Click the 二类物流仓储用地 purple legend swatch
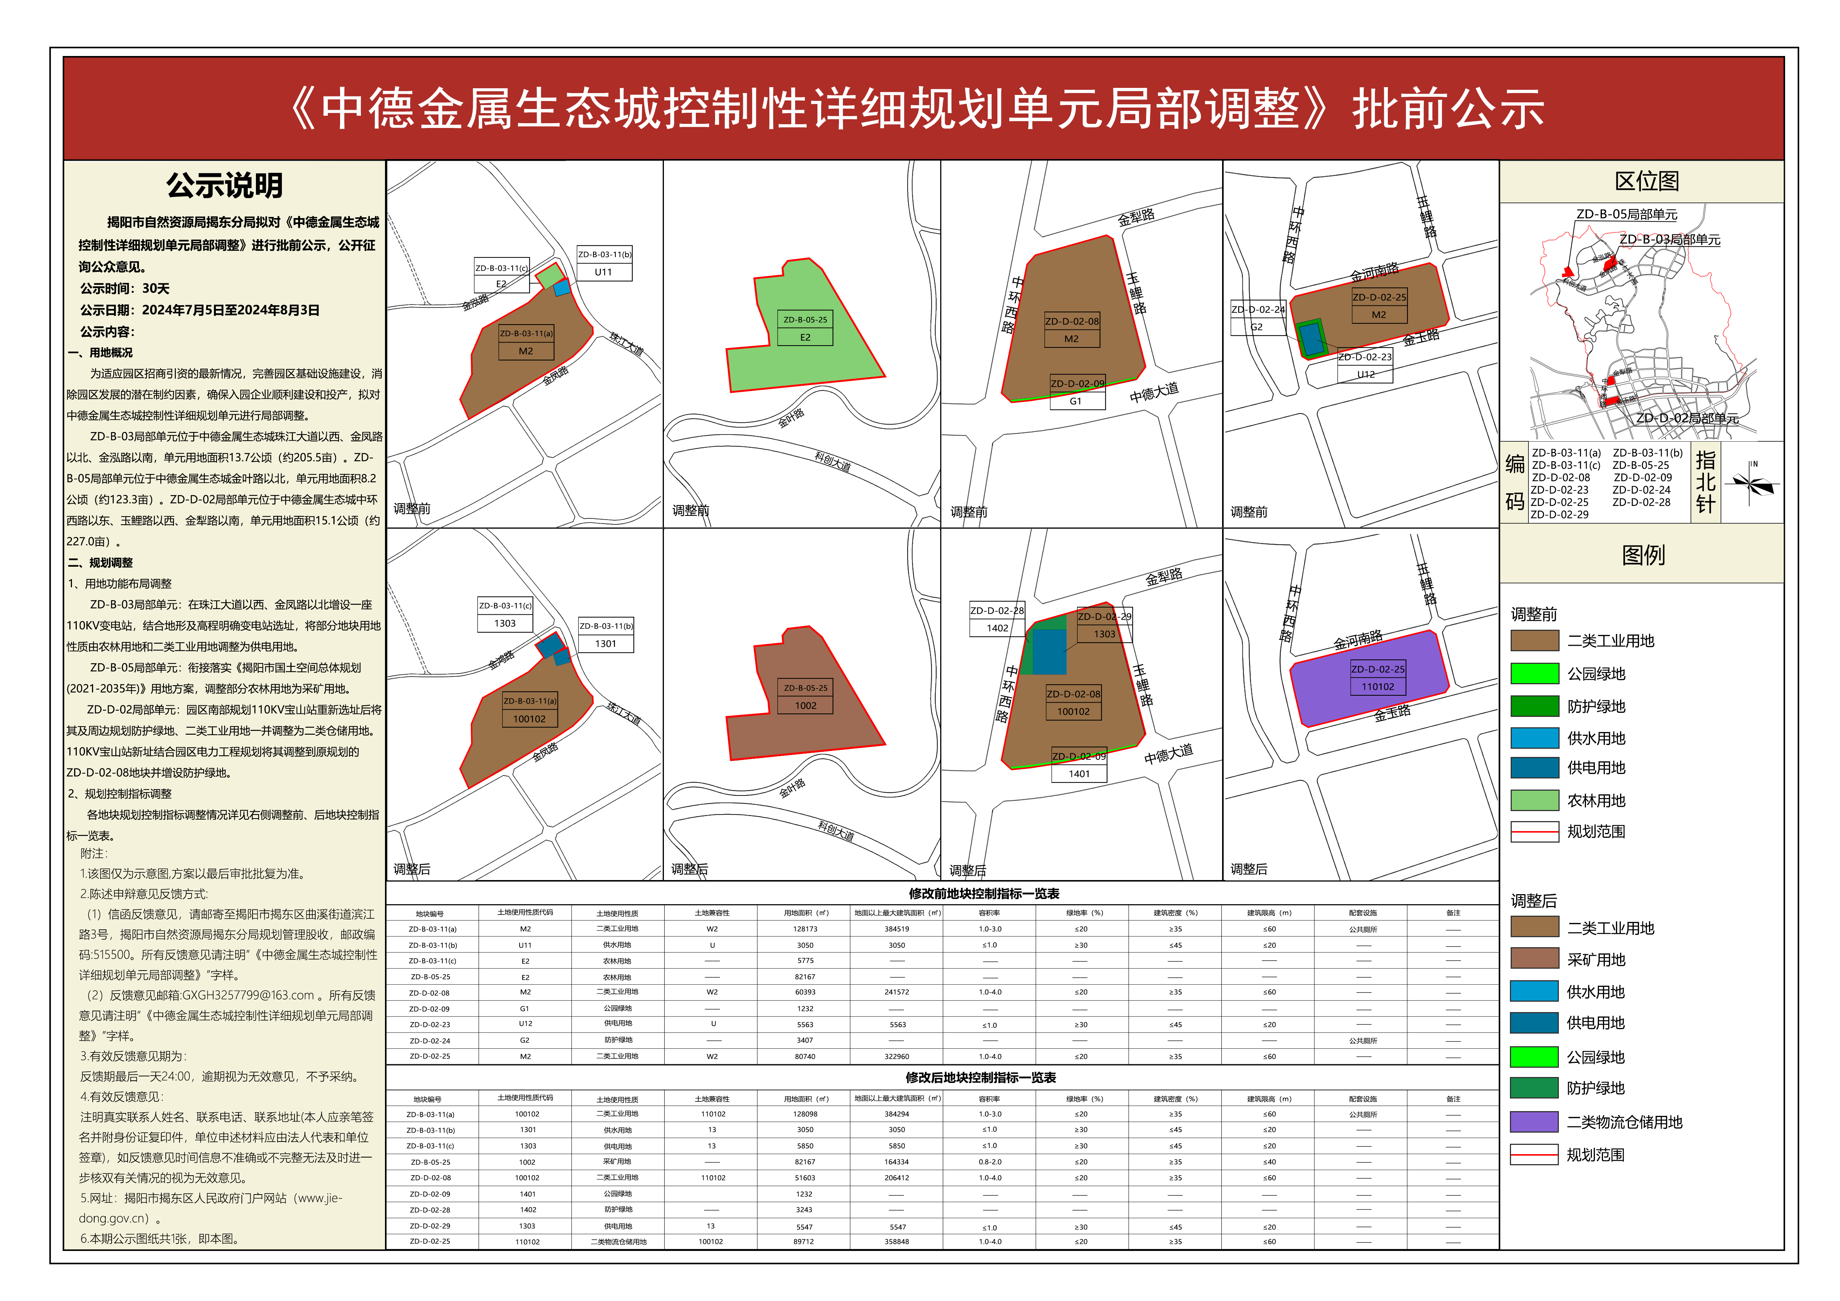This screenshot has height=1301, width=1840. (1534, 1122)
